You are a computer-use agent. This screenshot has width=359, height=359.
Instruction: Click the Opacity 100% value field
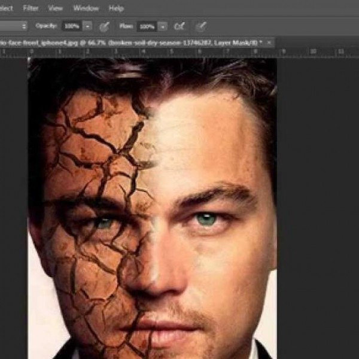(71, 26)
